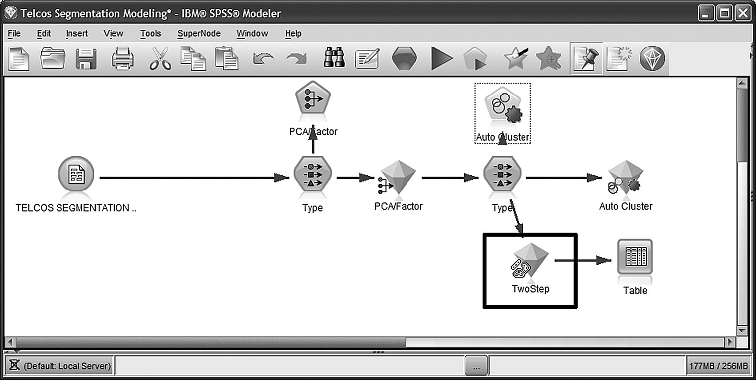Click the 177MB / 256MB memory indicator
756x380 pixels.
coord(718,366)
